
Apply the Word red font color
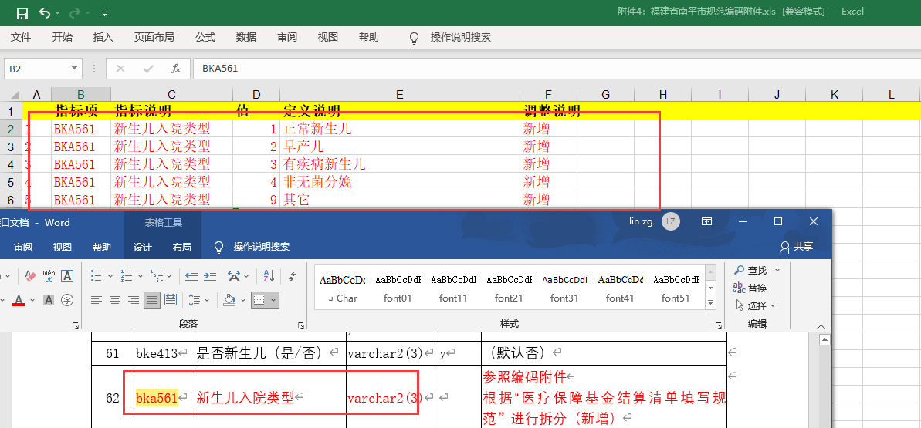point(19,300)
